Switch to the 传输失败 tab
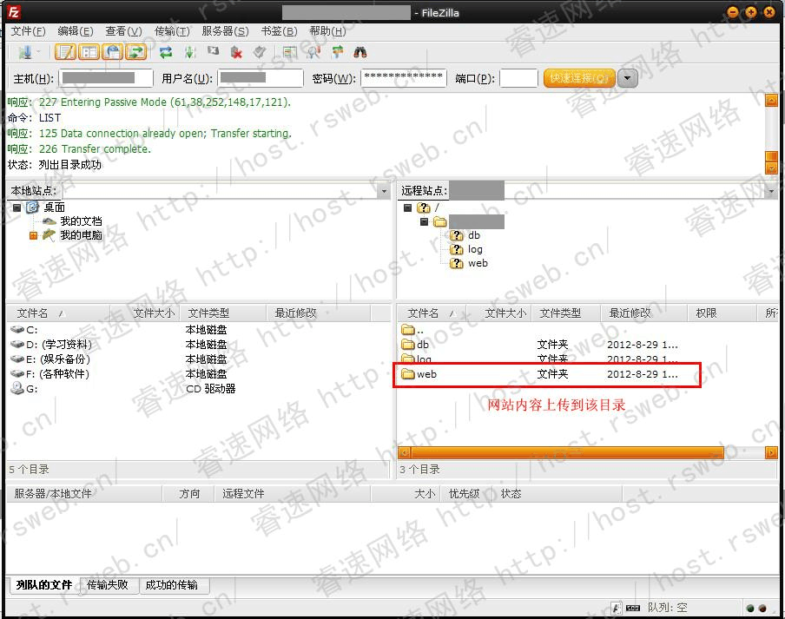The image size is (785, 619). coord(108,585)
